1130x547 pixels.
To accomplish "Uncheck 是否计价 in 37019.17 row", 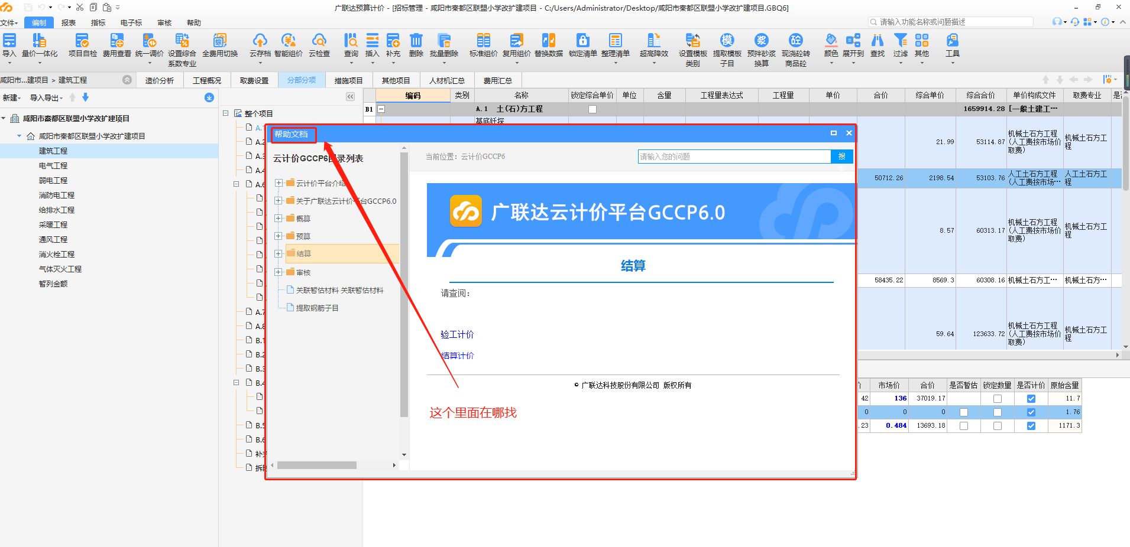I will [x=1031, y=399].
